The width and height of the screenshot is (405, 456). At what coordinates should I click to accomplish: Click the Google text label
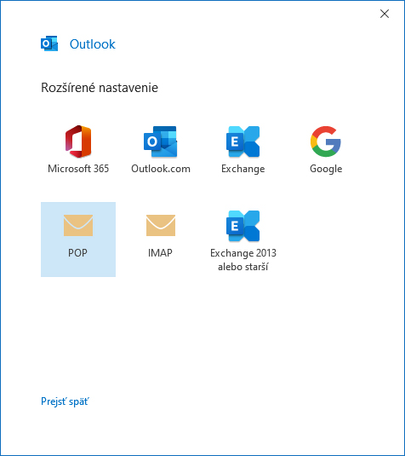coord(326,169)
